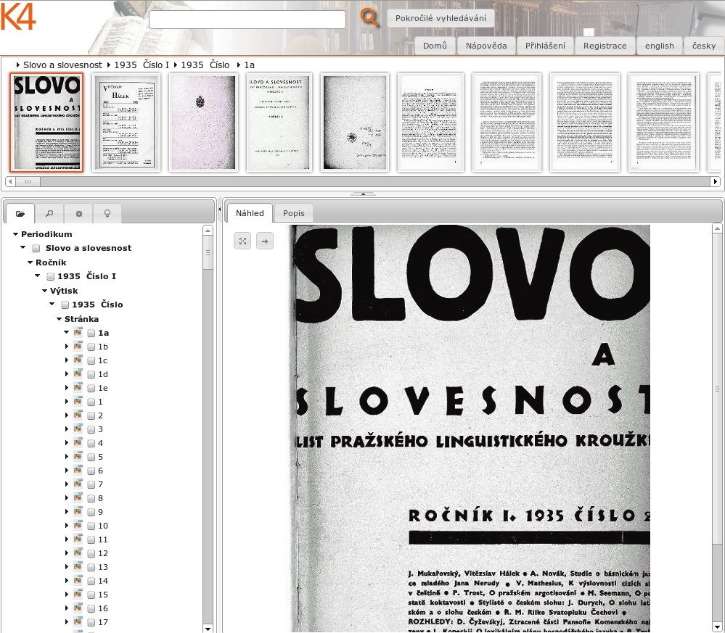725x633 pixels.
Task: Check the checkbox for page 13
Action: [x=91, y=568]
